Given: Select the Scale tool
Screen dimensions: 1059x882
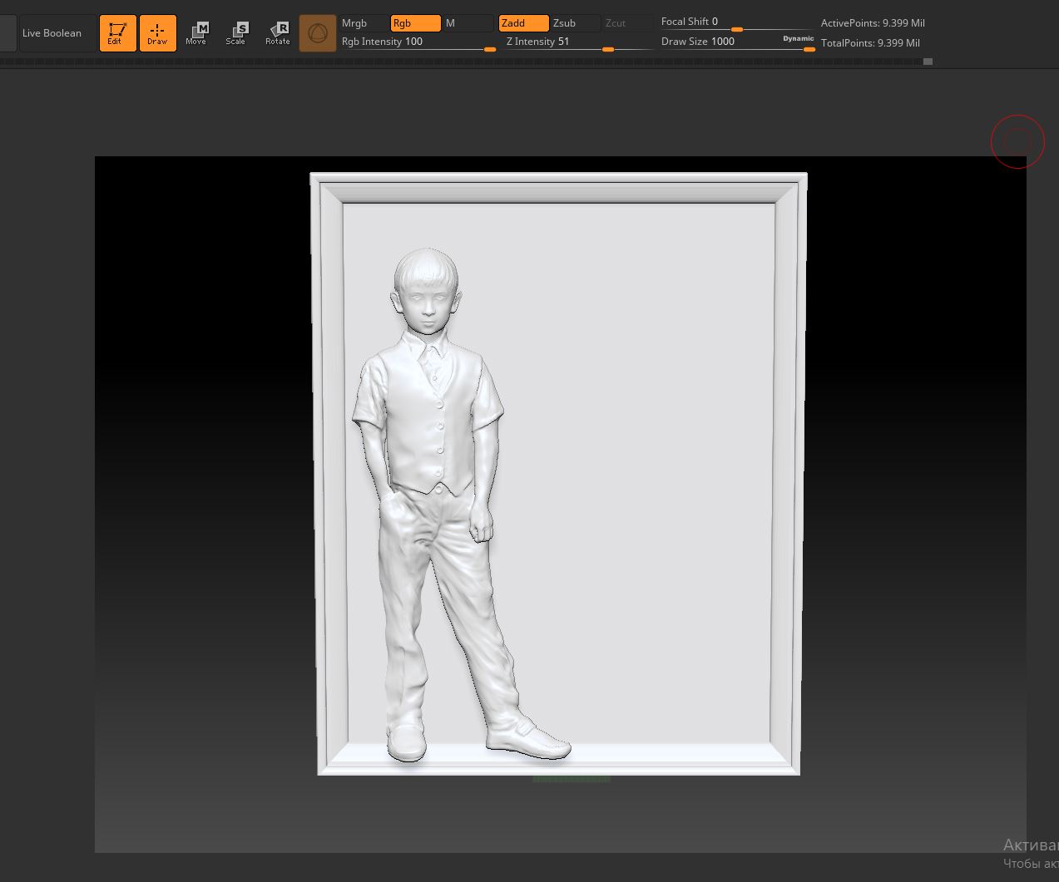Looking at the screenshot, I should (236, 33).
